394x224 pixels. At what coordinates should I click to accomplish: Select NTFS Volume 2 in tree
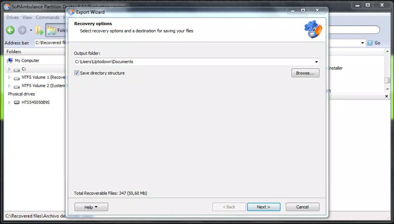(x=43, y=86)
